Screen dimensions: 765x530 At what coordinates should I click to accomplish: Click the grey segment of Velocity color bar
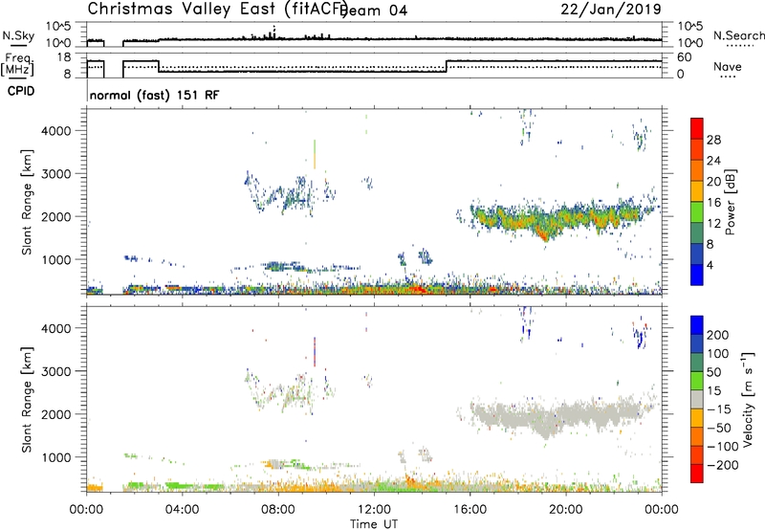pyautogui.click(x=697, y=399)
